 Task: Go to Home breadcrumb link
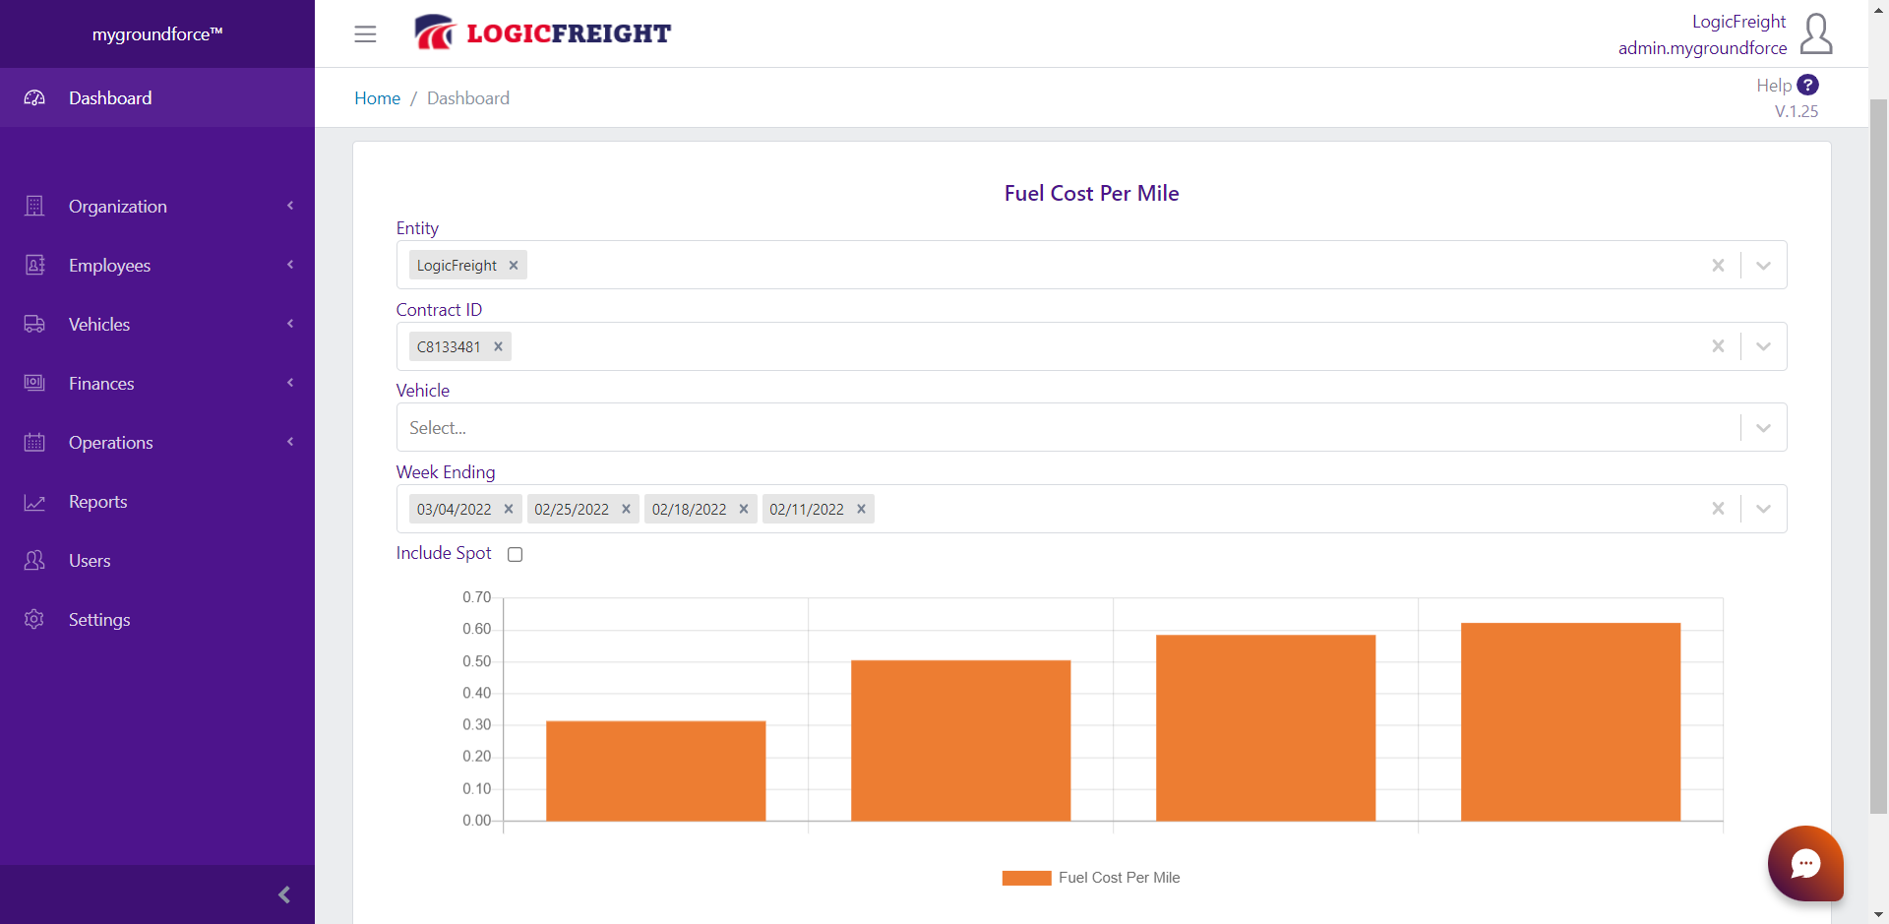(x=377, y=98)
